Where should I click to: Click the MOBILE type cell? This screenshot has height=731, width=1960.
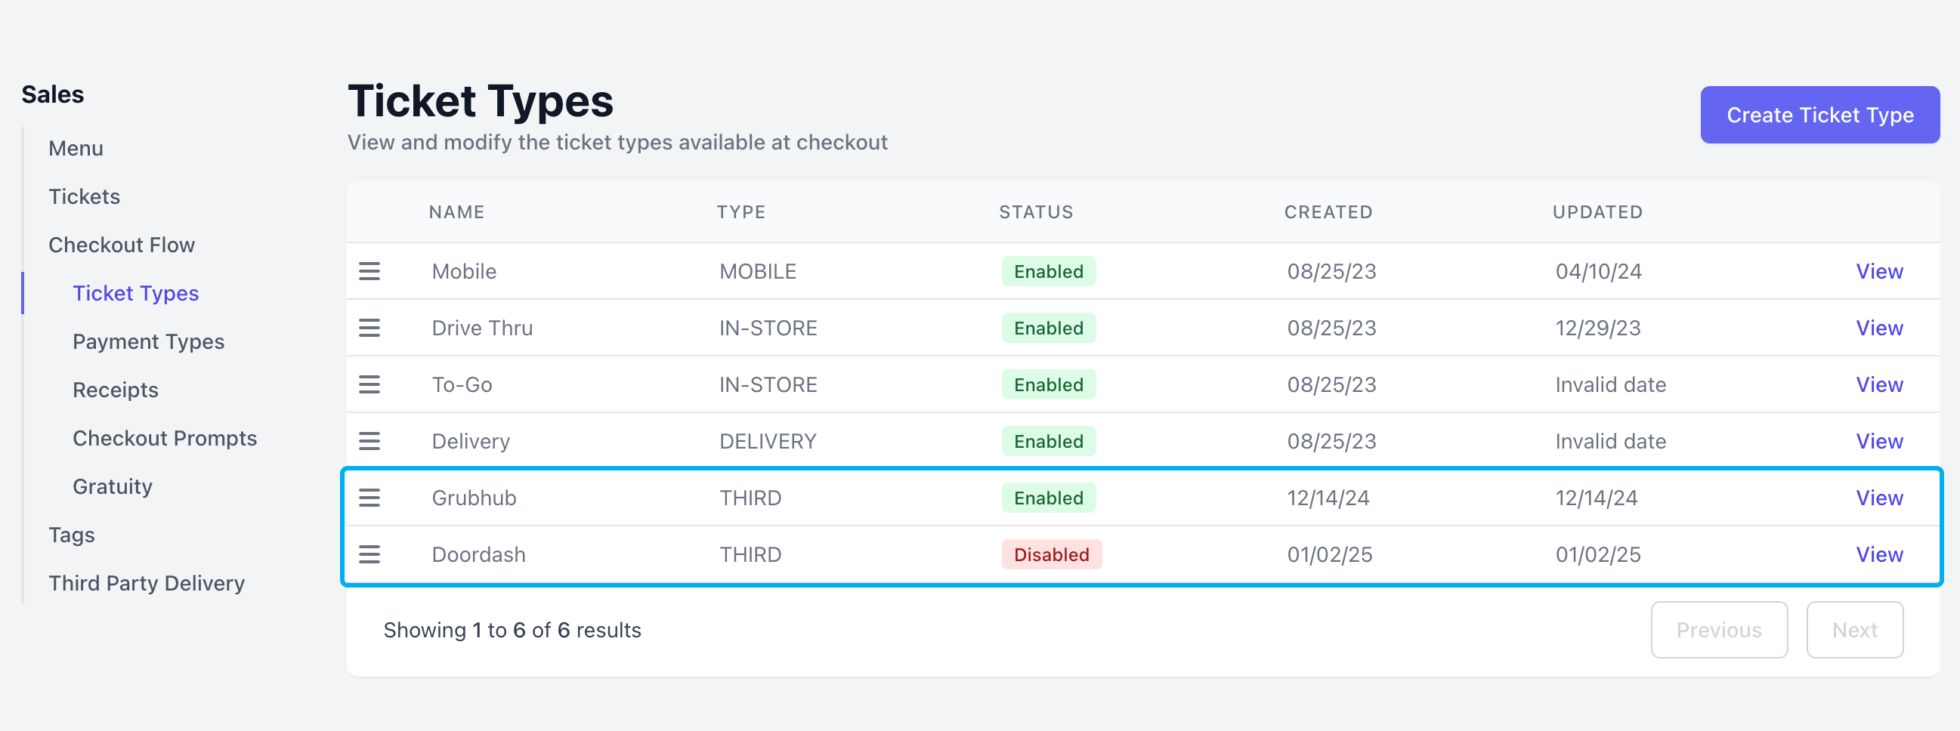(x=758, y=272)
